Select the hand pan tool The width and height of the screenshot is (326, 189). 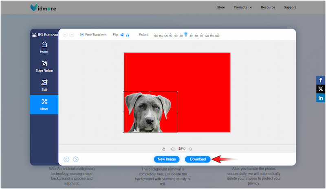pyautogui.click(x=164, y=149)
